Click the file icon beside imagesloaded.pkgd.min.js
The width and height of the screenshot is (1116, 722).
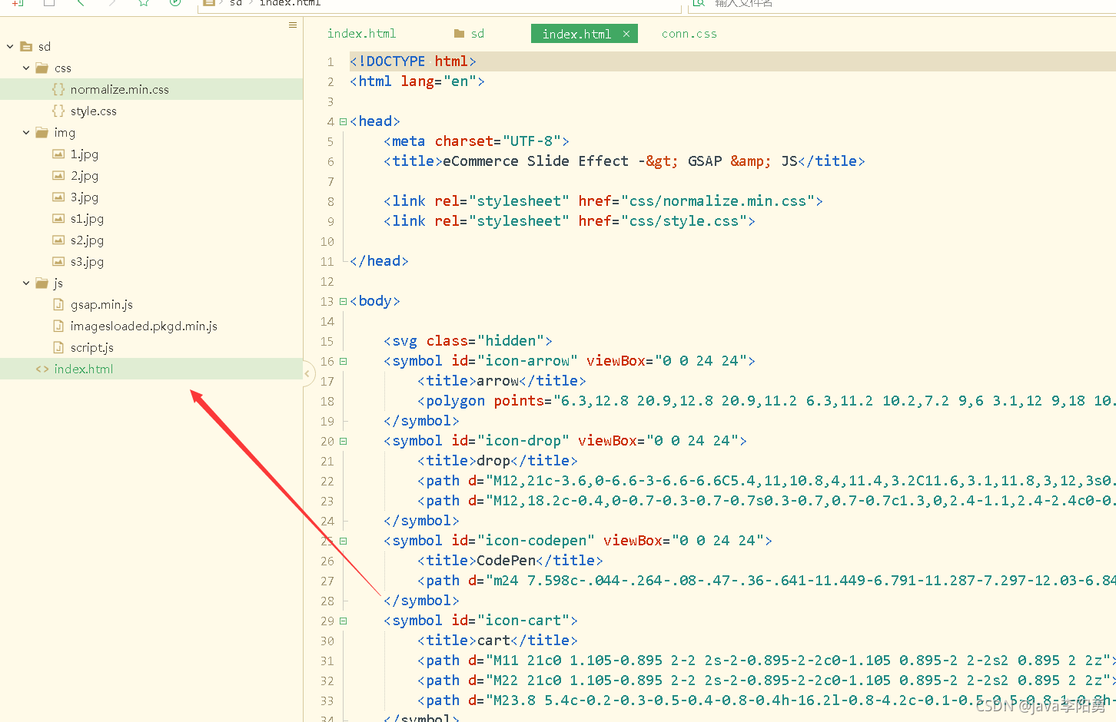(x=58, y=326)
